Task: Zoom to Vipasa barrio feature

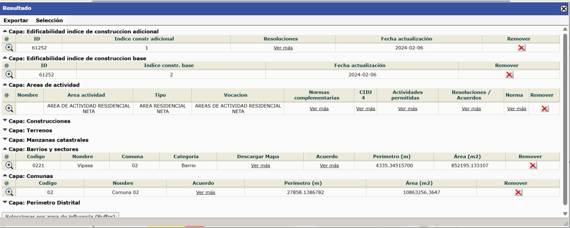Action: click(9, 165)
